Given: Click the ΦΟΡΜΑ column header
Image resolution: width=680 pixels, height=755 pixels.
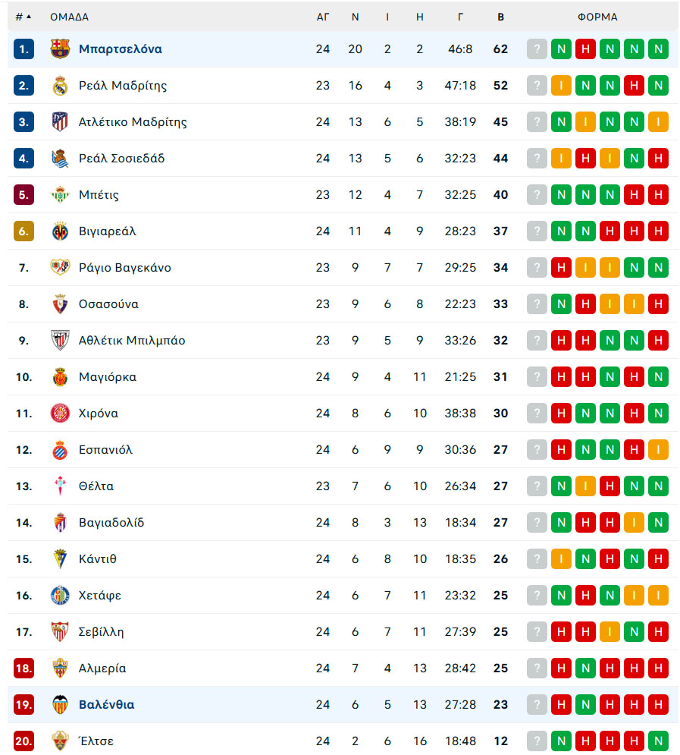Looking at the screenshot, I should coord(597,17).
